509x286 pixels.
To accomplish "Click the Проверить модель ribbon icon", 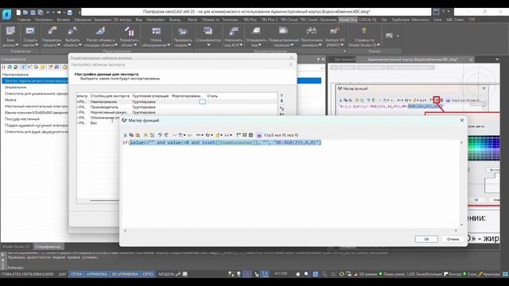I will (183, 31).
